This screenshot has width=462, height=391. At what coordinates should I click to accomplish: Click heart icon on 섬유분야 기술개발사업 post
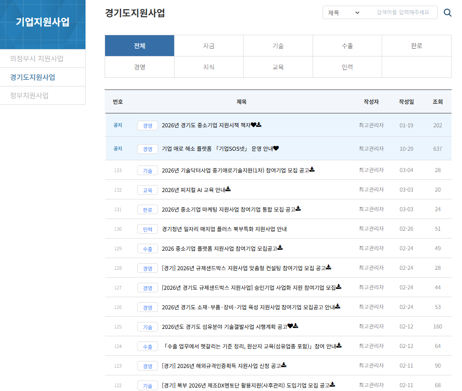pyautogui.click(x=290, y=326)
